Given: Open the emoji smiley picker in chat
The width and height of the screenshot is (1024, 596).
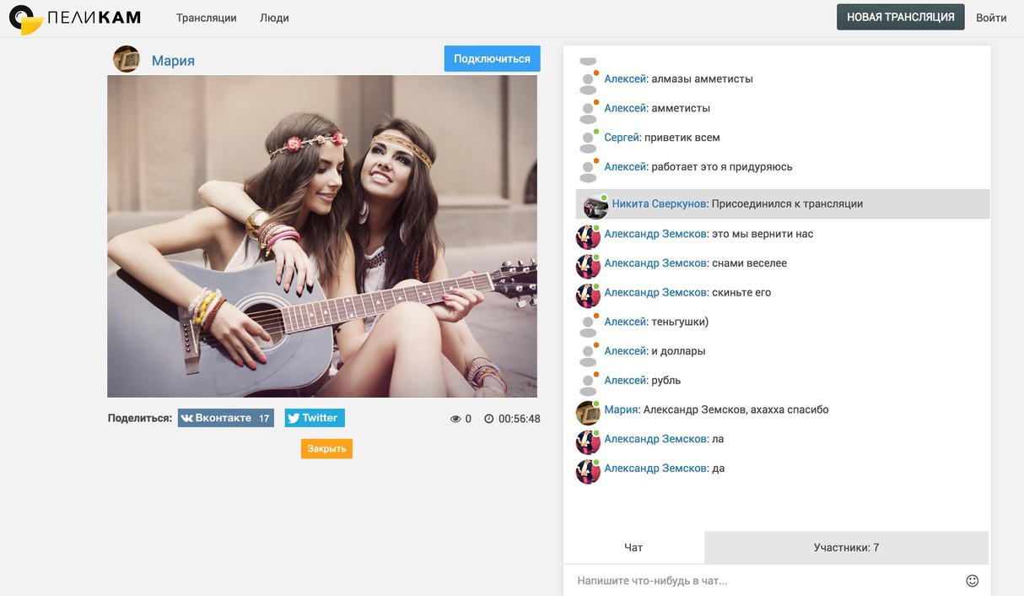Looking at the screenshot, I should coord(972,581).
